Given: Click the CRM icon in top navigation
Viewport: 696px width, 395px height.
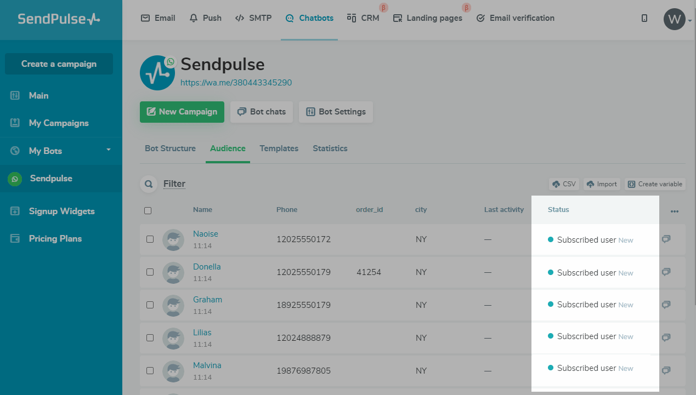Looking at the screenshot, I should tap(352, 18).
